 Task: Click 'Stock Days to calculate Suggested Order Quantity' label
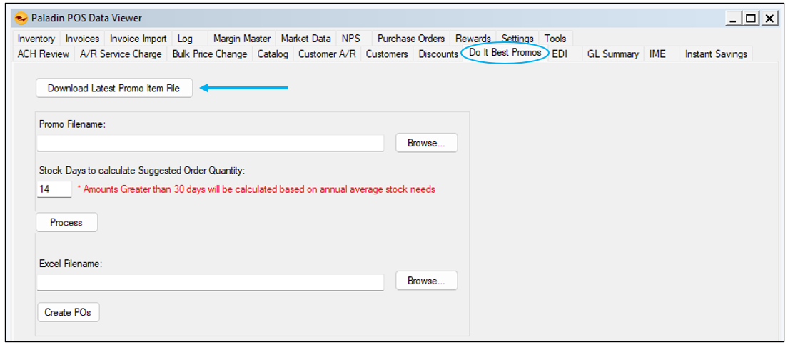tap(142, 171)
